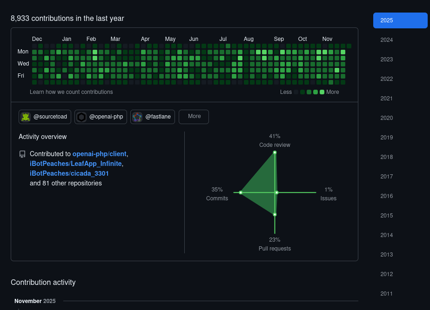This screenshot has width=430, height=310.
Task: Open the iBotPeaches/cicada_3301 repository link
Action: click(x=69, y=173)
